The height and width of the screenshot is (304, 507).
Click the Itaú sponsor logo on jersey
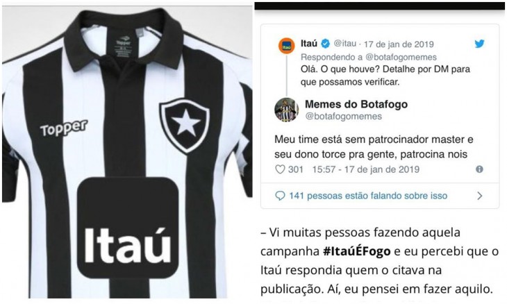[x=128, y=228]
